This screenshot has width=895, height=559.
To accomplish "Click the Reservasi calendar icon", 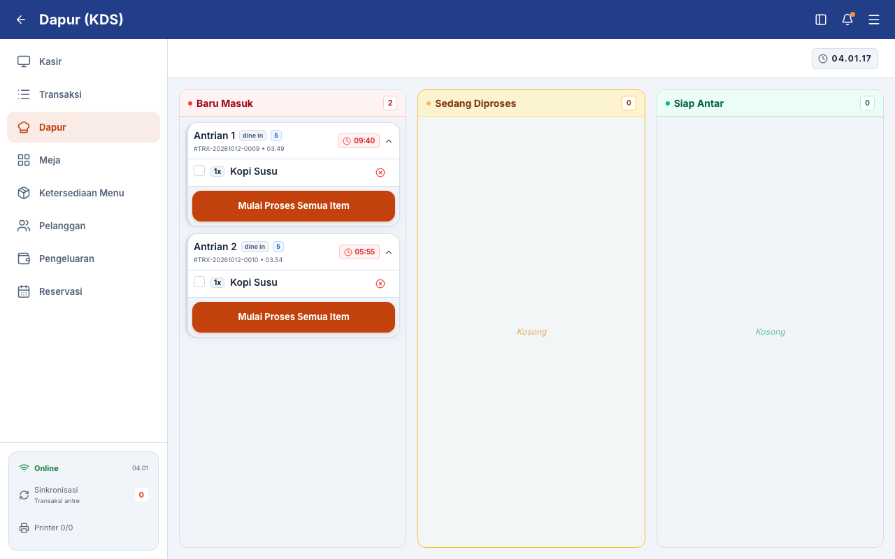I will coord(24,291).
